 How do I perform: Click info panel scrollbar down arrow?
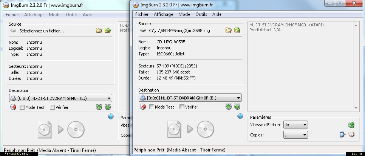click(x=356, y=108)
